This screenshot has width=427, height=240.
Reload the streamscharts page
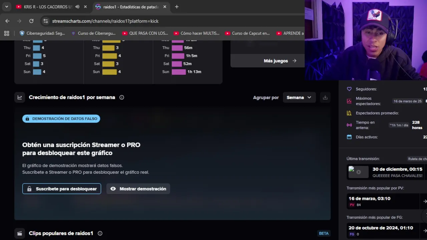31,21
